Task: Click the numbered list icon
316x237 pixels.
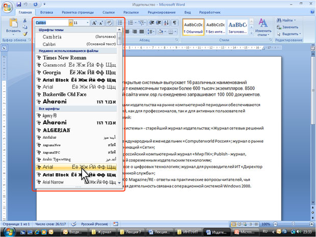Action: [x=130, y=23]
